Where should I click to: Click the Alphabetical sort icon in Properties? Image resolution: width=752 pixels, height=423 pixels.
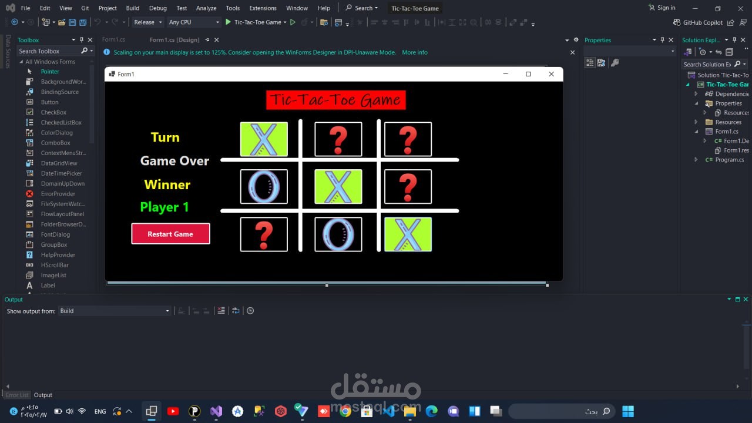(x=602, y=63)
